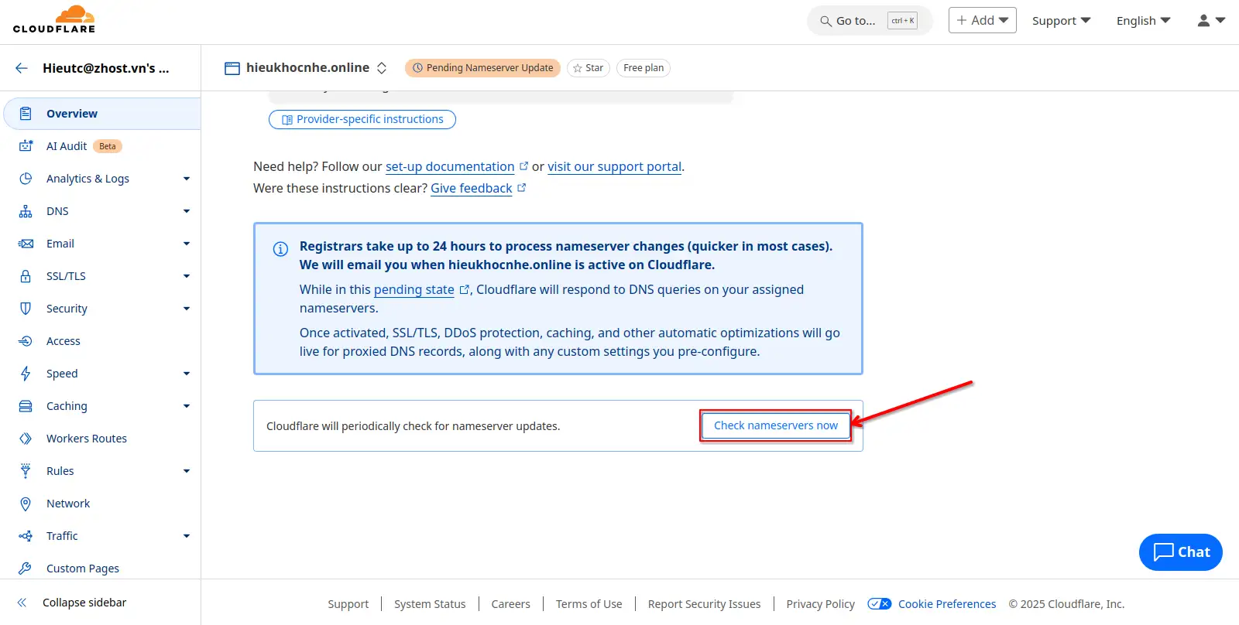Click the Go to... search field
The image size is (1239, 625).
867,21
